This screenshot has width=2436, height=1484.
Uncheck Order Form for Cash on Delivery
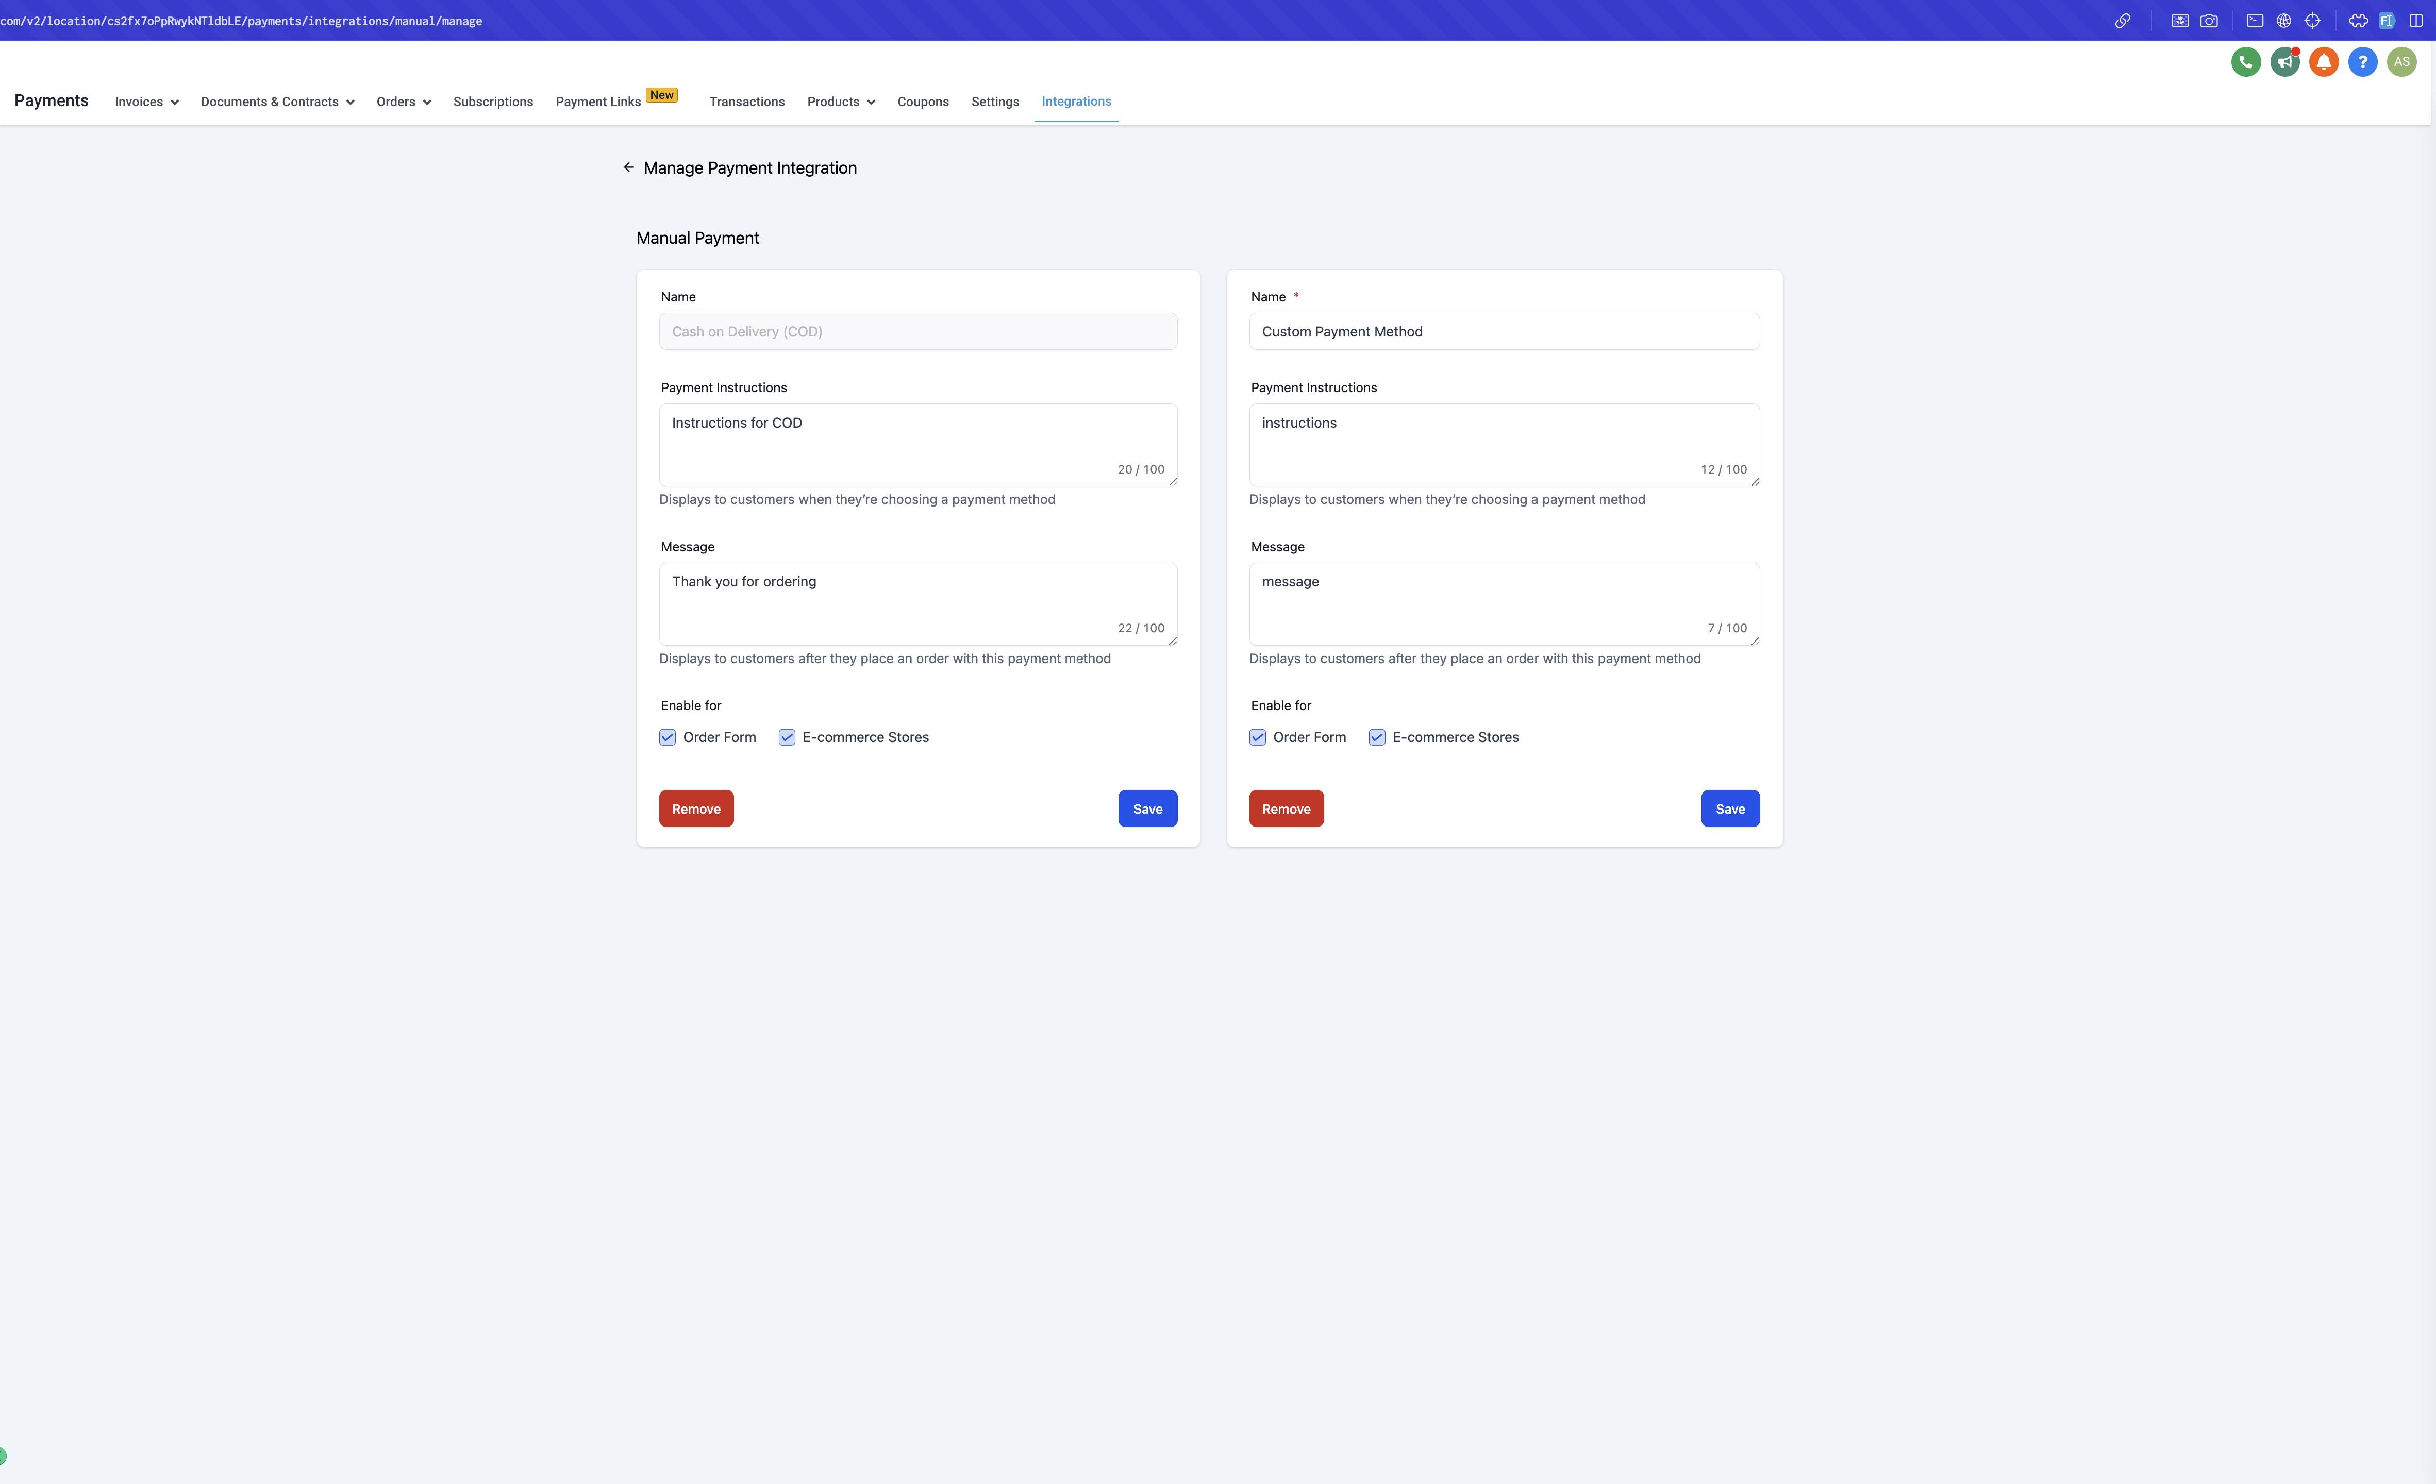668,738
